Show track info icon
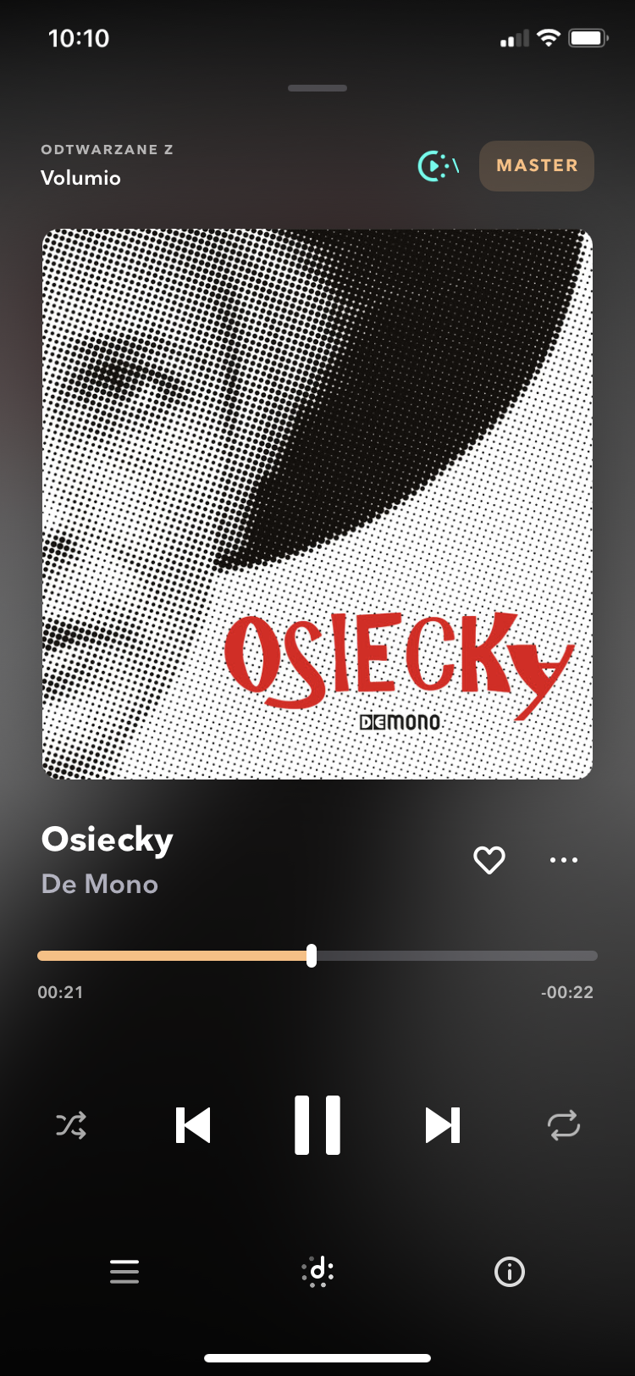Screen dimensions: 635x1376 [x=510, y=1272]
